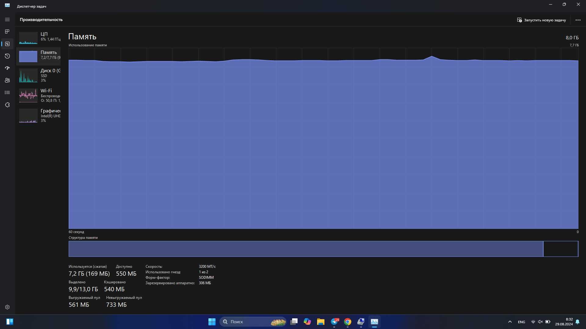Click the memory composition bar
The height and width of the screenshot is (329, 586).
323,249
